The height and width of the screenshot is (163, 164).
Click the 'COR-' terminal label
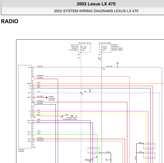click(29, 132)
